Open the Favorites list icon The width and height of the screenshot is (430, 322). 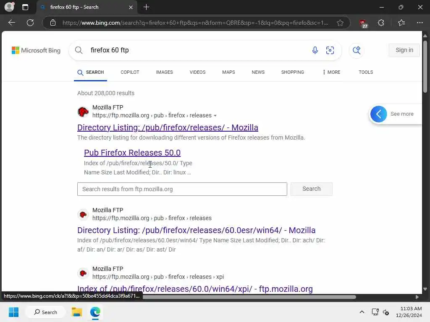401,23
